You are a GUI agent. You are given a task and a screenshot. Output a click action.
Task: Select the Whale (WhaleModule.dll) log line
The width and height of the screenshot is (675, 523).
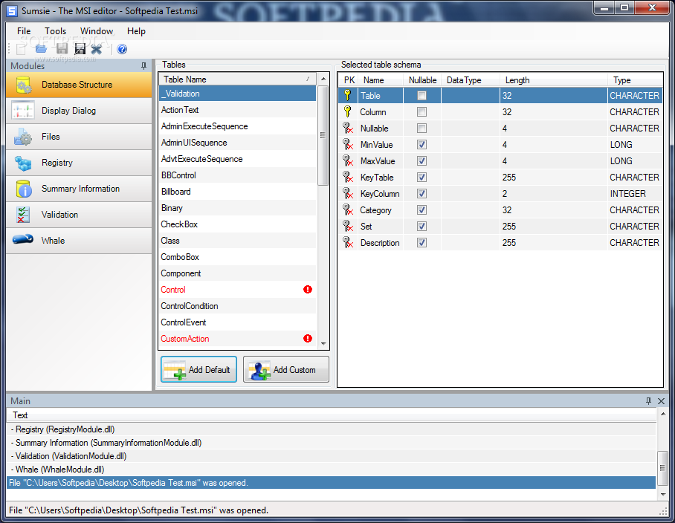coord(332,470)
